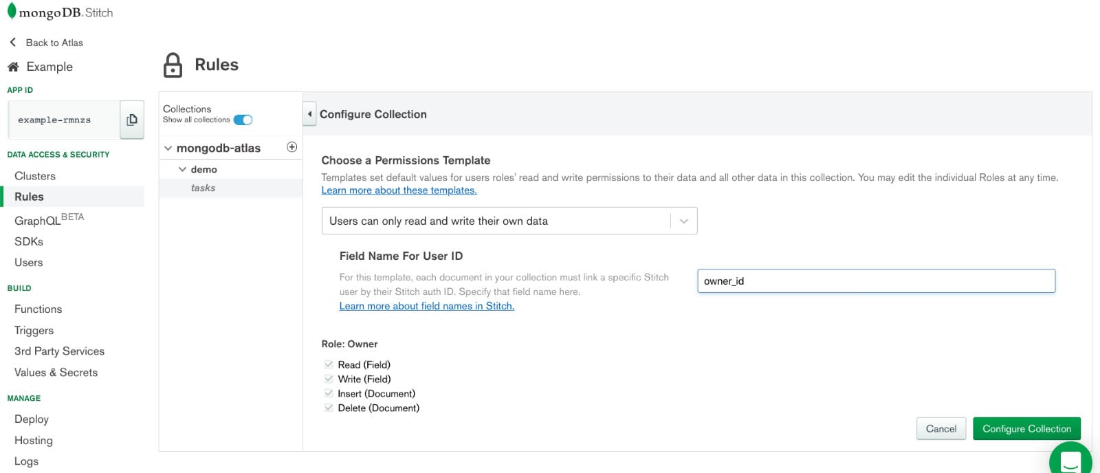
Task: Collapse the mongodb-atlas tree node
Action: [168, 148]
